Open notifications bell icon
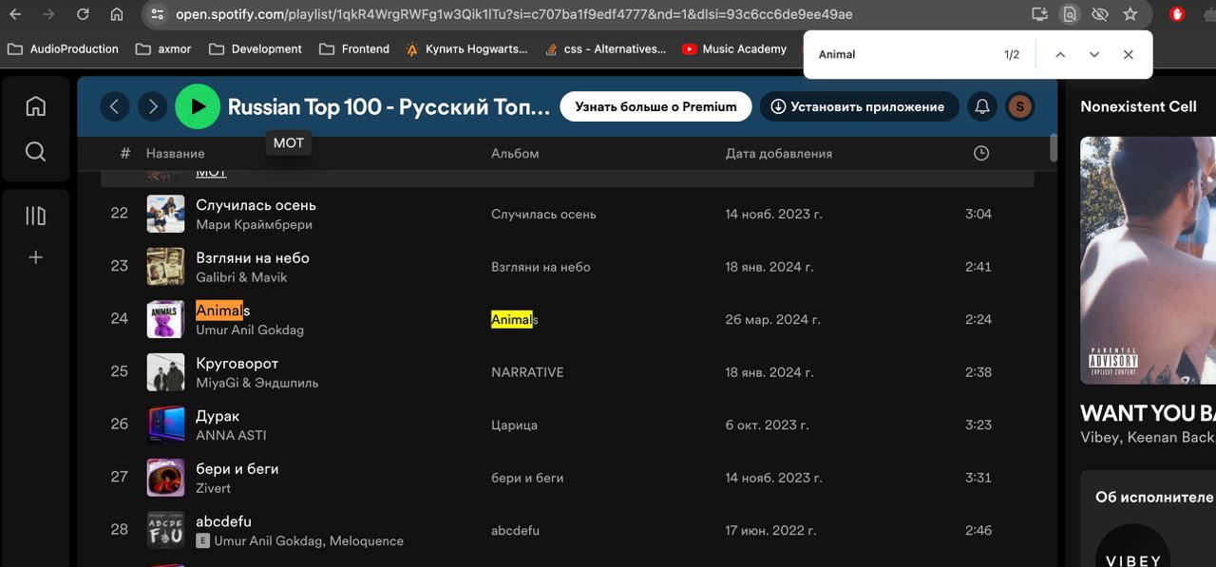1216x567 pixels. pos(982,106)
